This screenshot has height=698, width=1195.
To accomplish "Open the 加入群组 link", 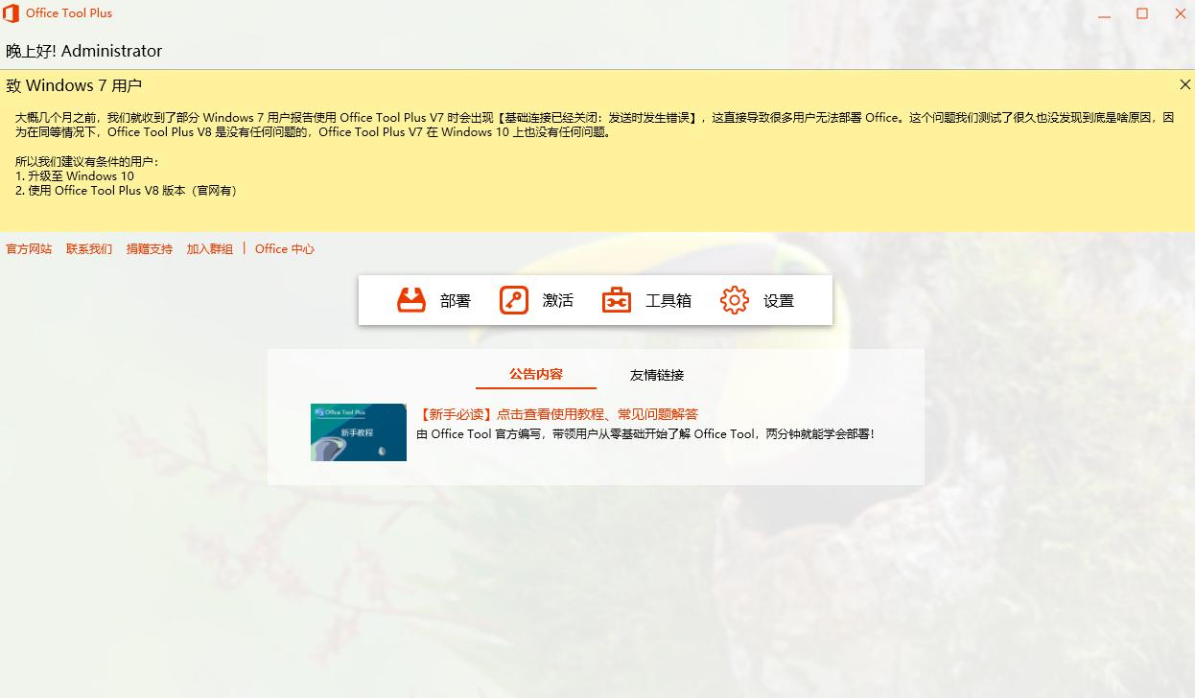I will point(210,248).
